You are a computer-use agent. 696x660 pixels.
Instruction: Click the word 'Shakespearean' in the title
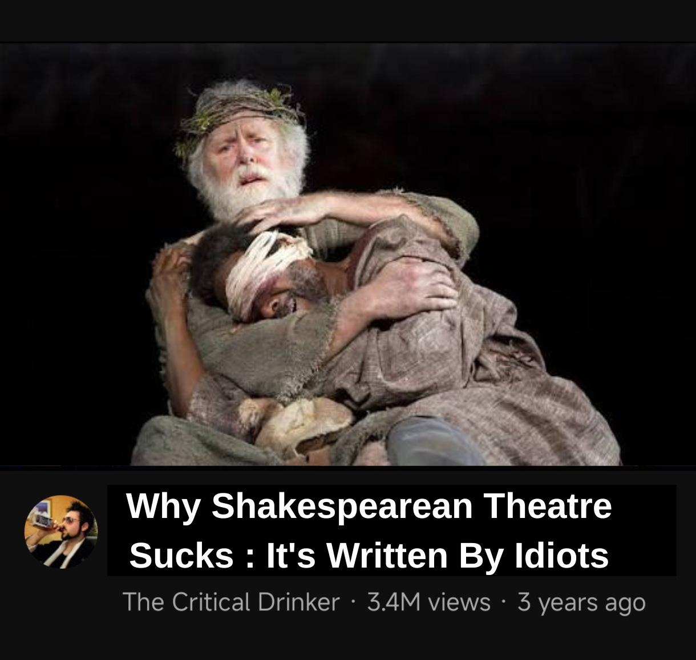click(342, 507)
